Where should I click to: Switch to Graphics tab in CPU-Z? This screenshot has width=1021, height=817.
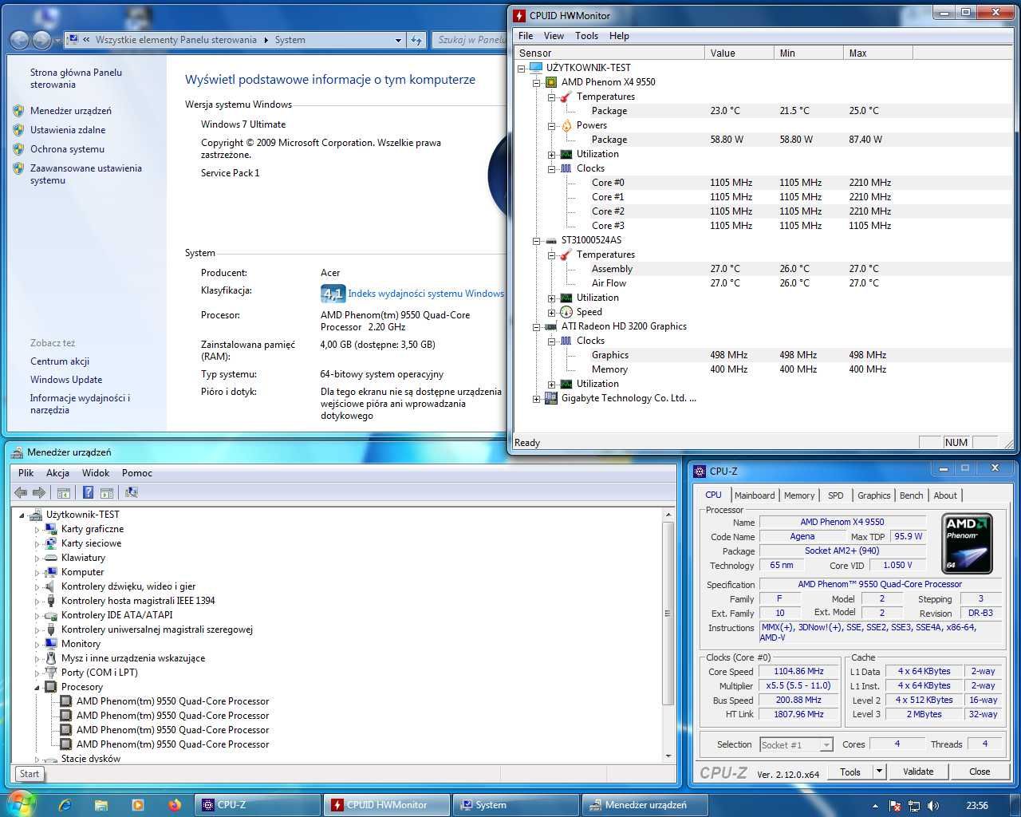874,495
